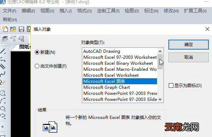Select Microsoft PowerPoint 97-2003 Presentation entry

click(x=120, y=93)
